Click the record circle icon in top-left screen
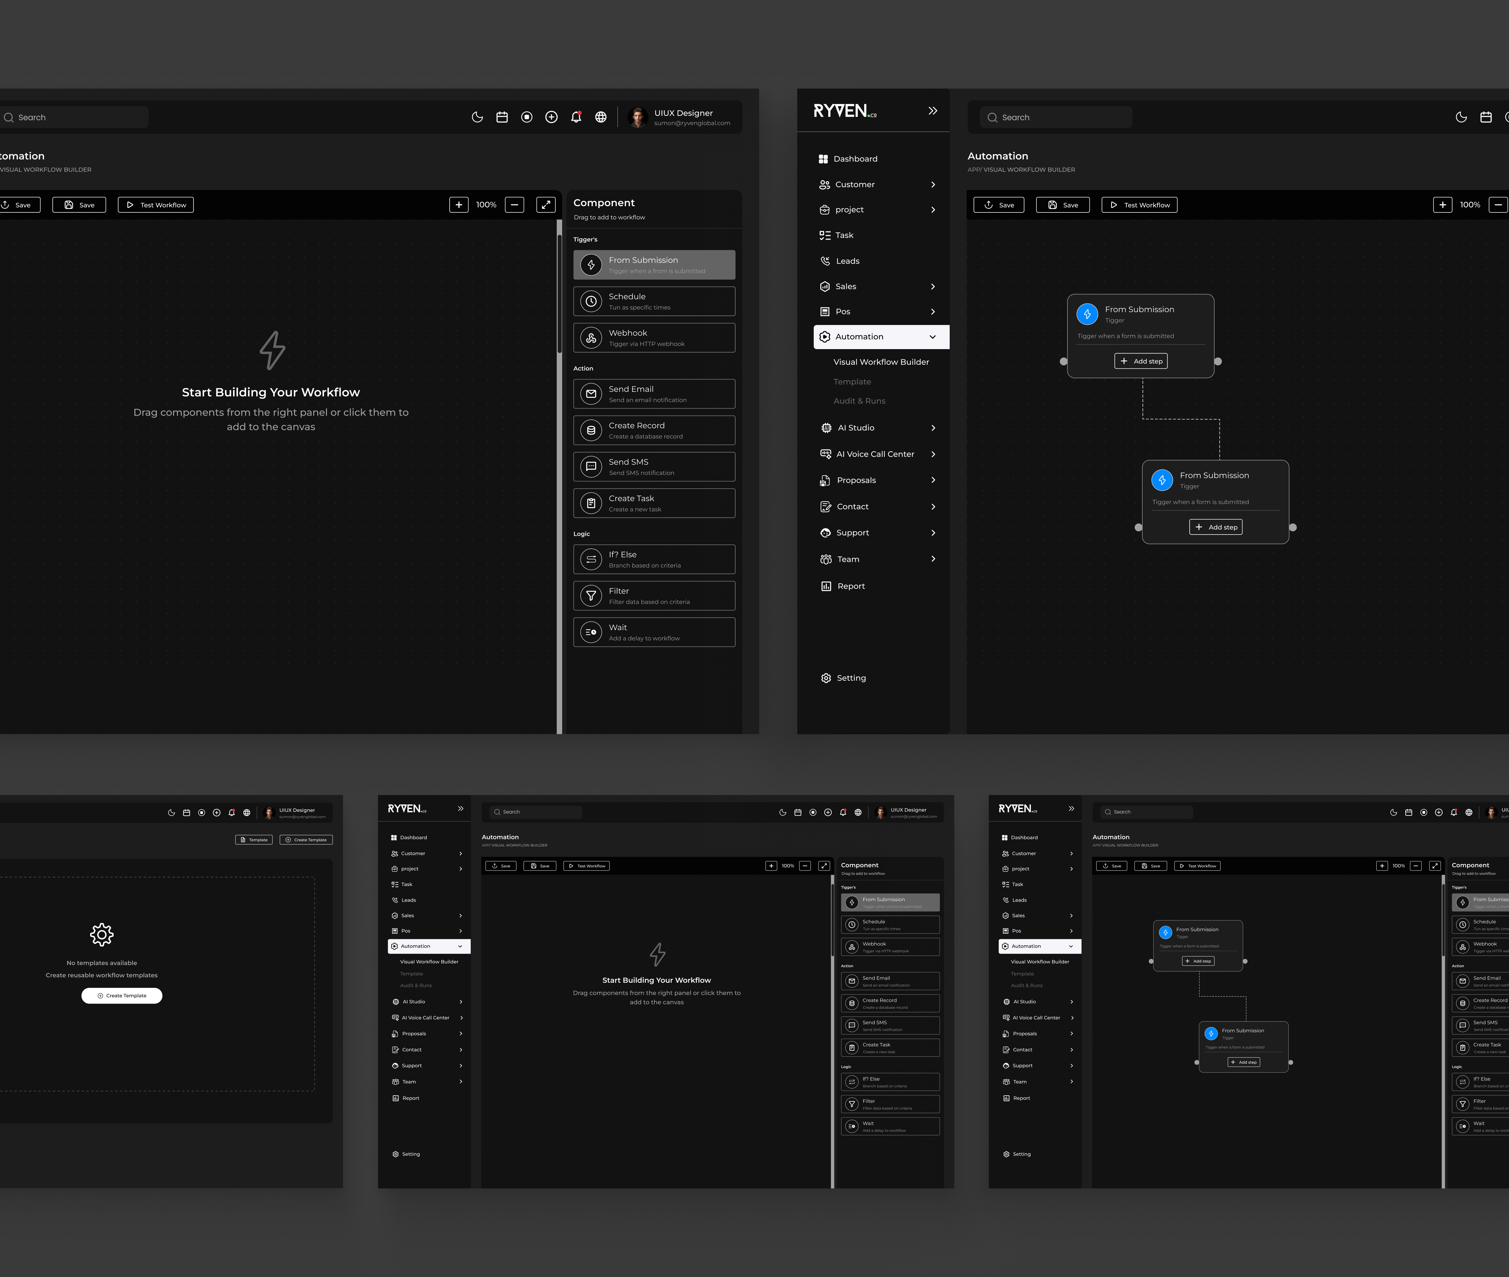The height and width of the screenshot is (1277, 1509). pyautogui.click(x=526, y=117)
